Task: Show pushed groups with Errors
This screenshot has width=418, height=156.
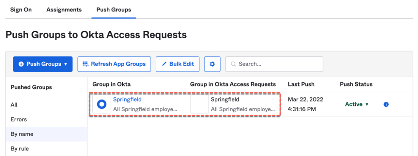Action: coord(19,119)
